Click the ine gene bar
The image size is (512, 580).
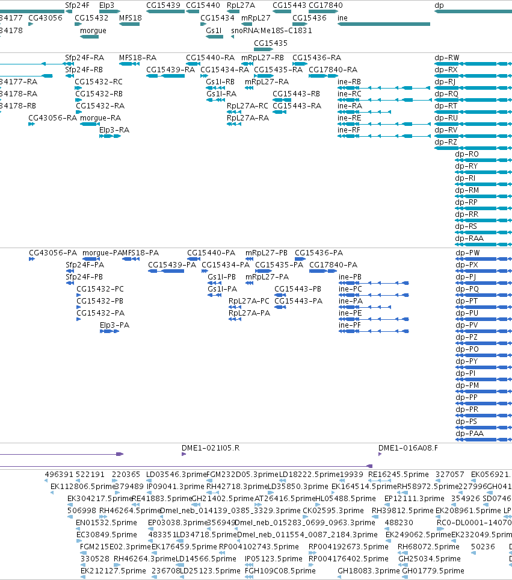pyautogui.click(x=384, y=24)
